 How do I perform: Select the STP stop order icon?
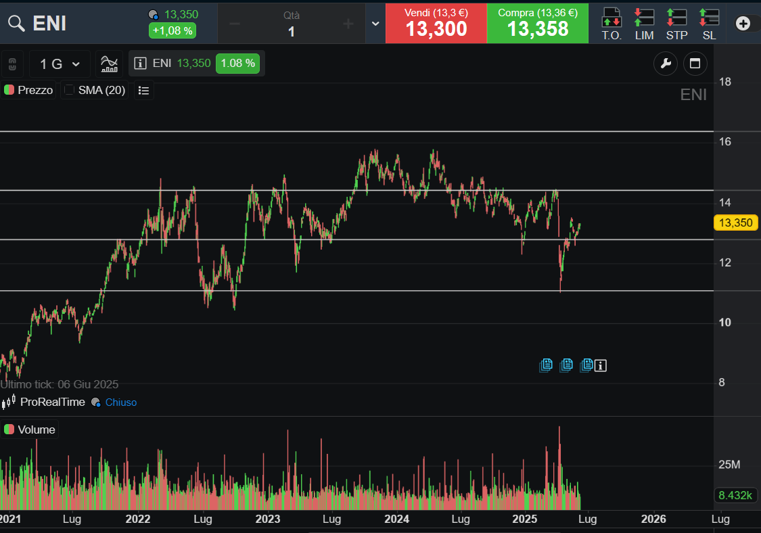click(x=676, y=23)
